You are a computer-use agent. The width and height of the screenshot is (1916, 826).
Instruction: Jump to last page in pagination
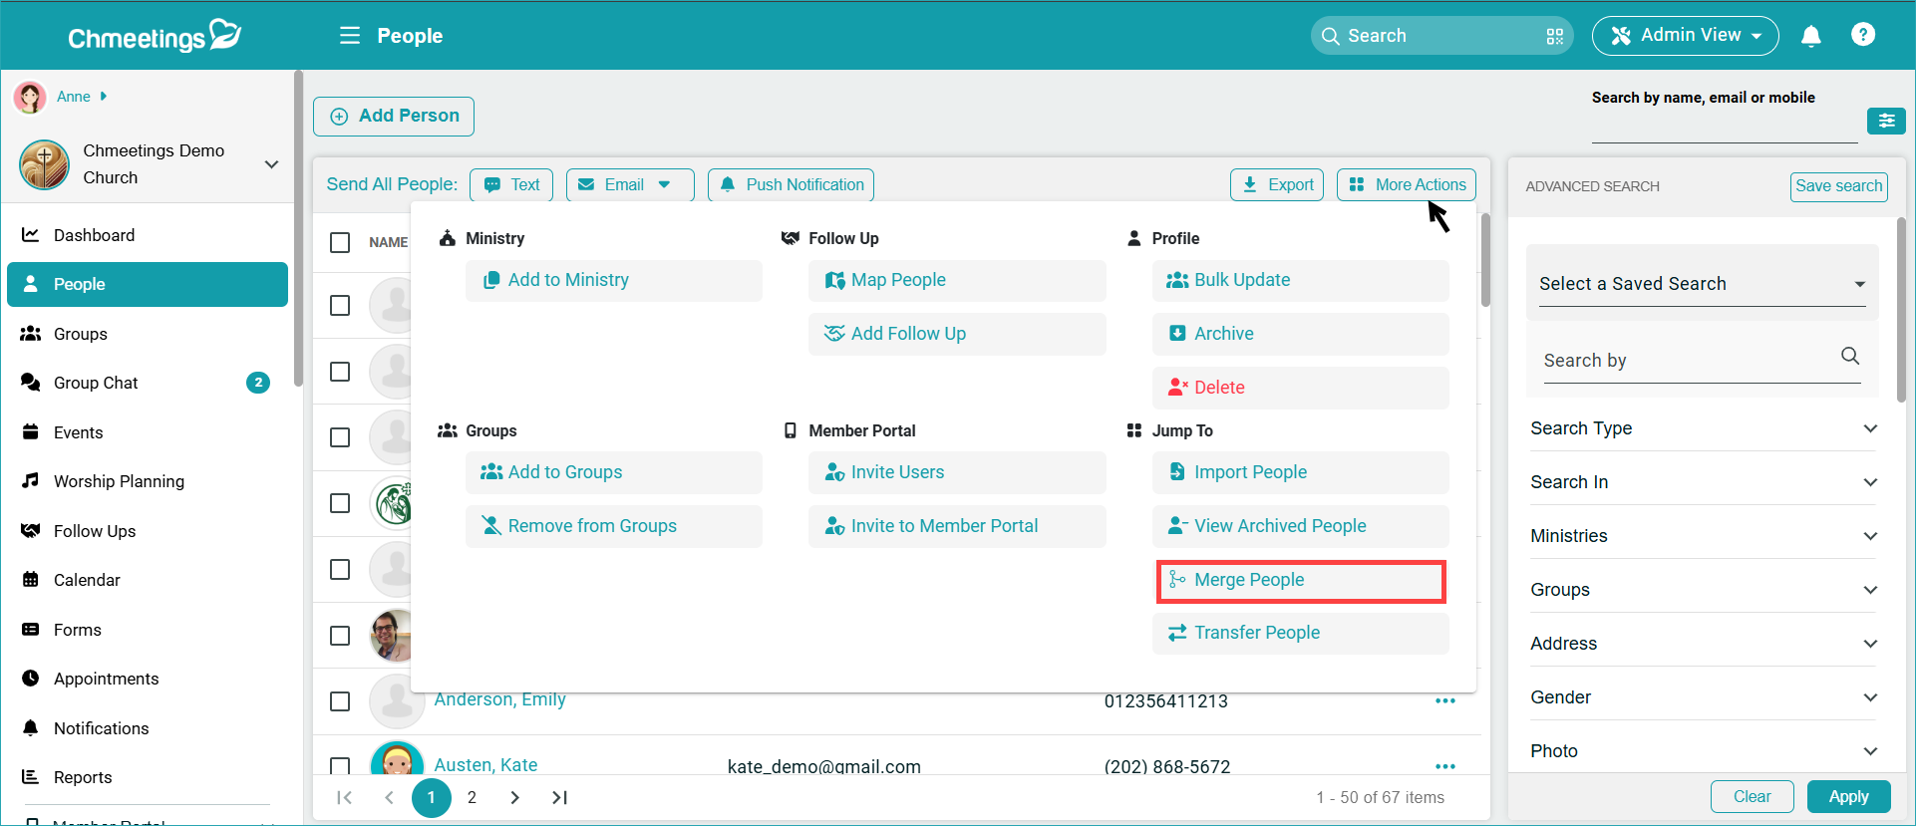pyautogui.click(x=559, y=797)
